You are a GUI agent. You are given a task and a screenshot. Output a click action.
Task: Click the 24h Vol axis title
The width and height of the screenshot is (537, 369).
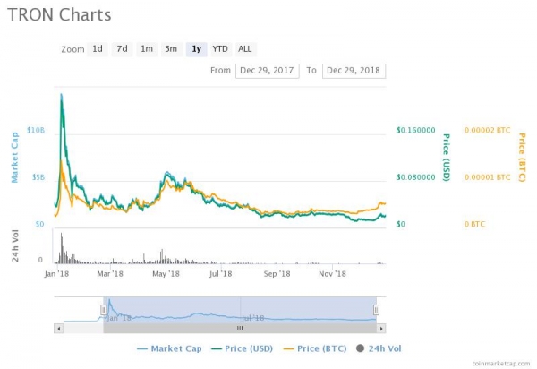coord(15,245)
